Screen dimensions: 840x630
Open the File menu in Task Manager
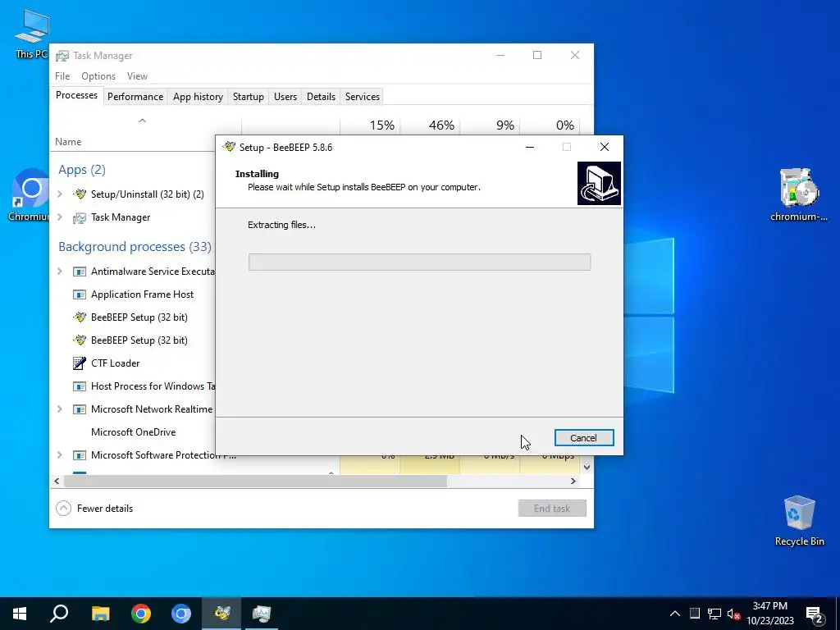tap(62, 76)
